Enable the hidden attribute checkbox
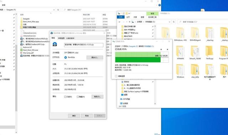The height and width of the screenshot is (135, 228). point(78,97)
